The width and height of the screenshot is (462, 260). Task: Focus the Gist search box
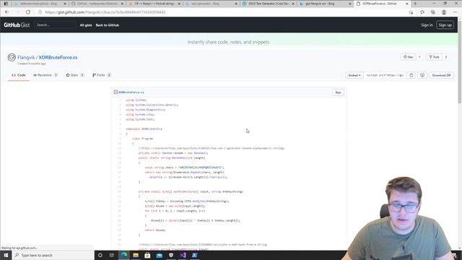[x=55, y=25]
